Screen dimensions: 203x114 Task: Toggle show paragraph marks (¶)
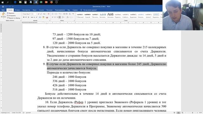[73, 14]
